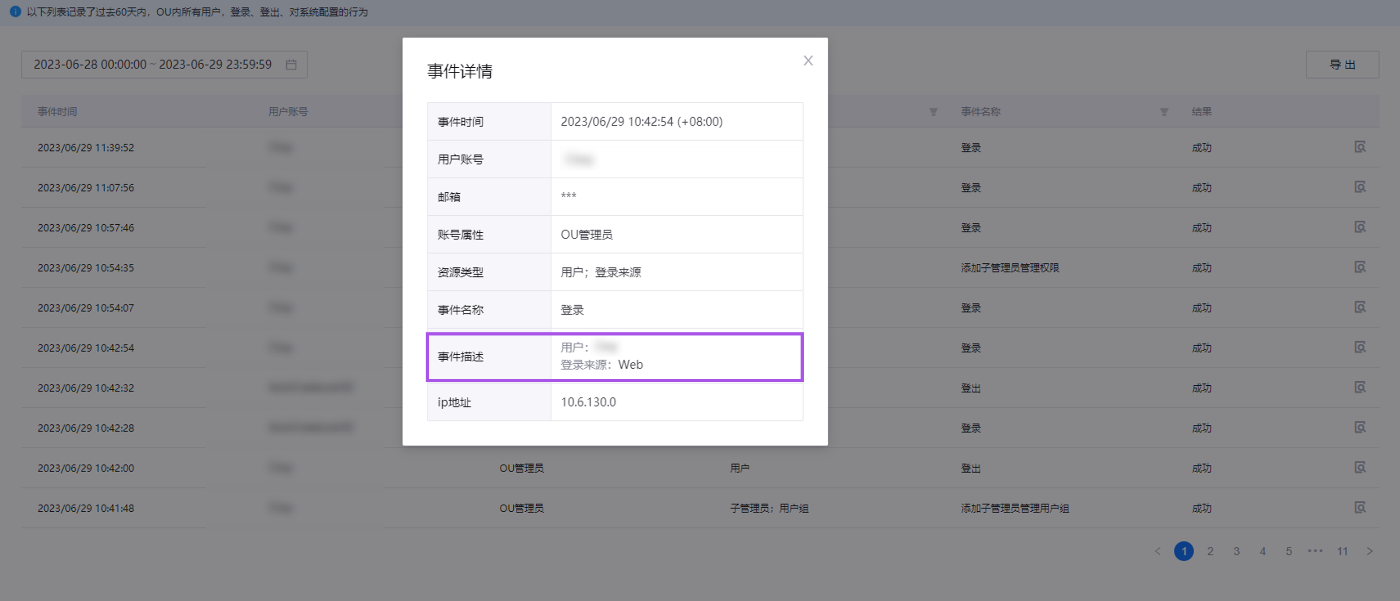Open filter left of 事件名称 header

(x=933, y=112)
